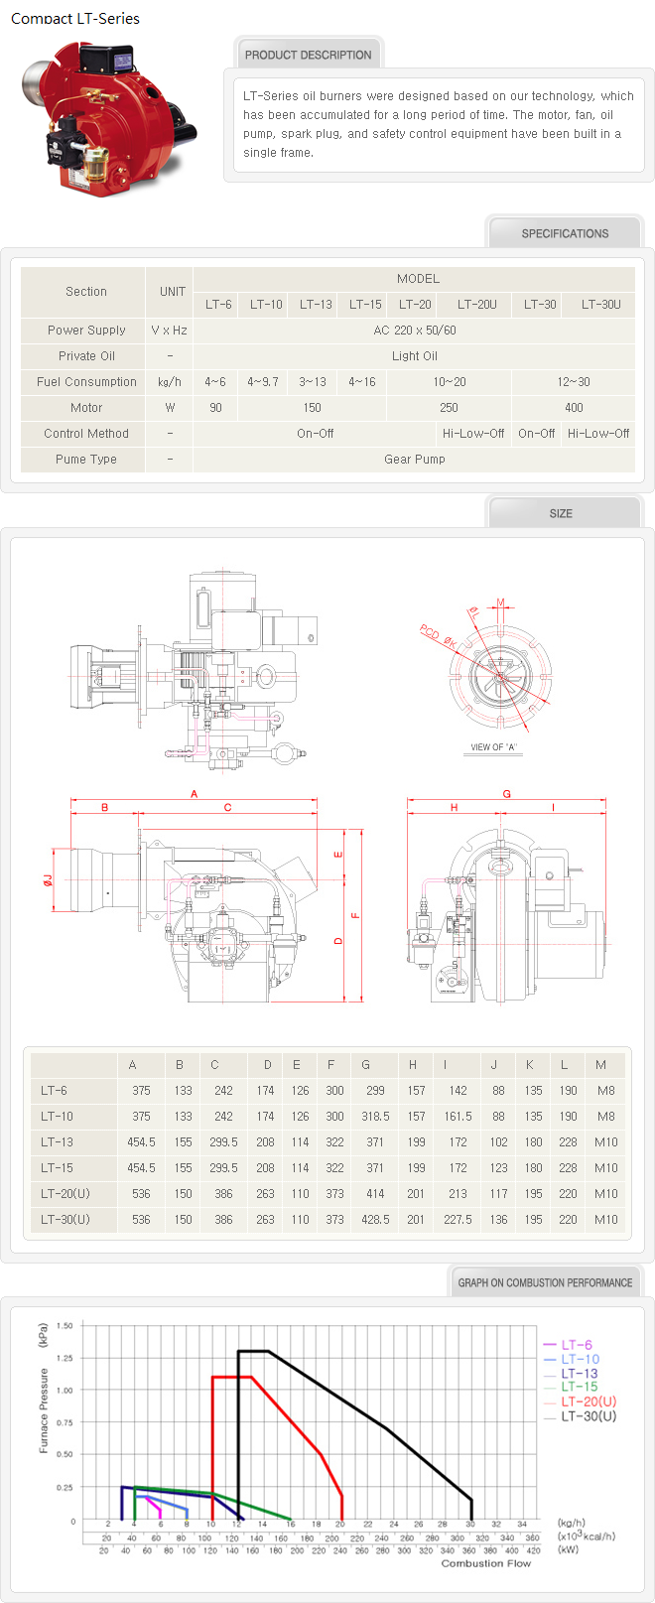Click the LT-6 row label in size table
This screenshot has width=655, height=1603.
pos(55,1091)
